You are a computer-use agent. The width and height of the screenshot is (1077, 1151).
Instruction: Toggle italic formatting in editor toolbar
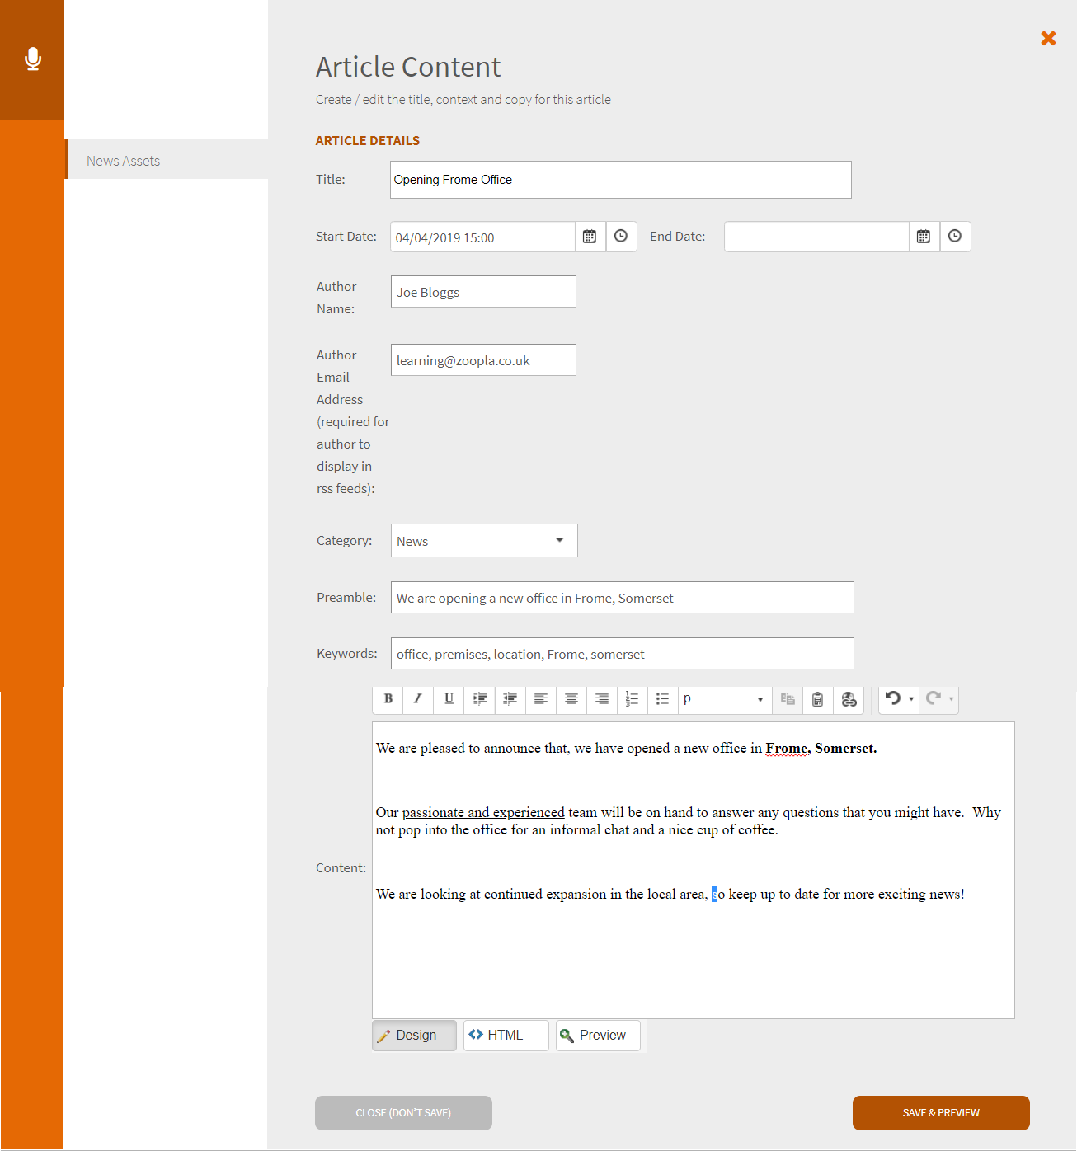pyautogui.click(x=418, y=699)
